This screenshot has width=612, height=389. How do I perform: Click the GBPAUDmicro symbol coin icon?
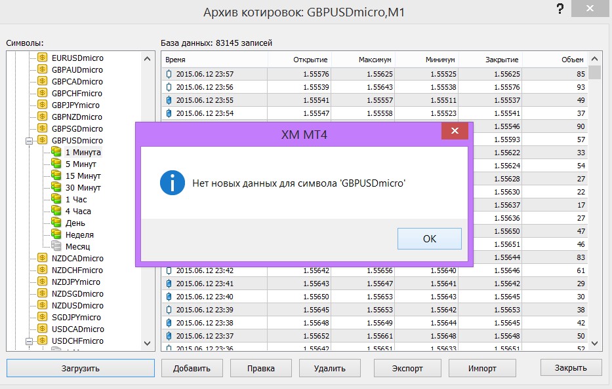pyautogui.click(x=42, y=69)
